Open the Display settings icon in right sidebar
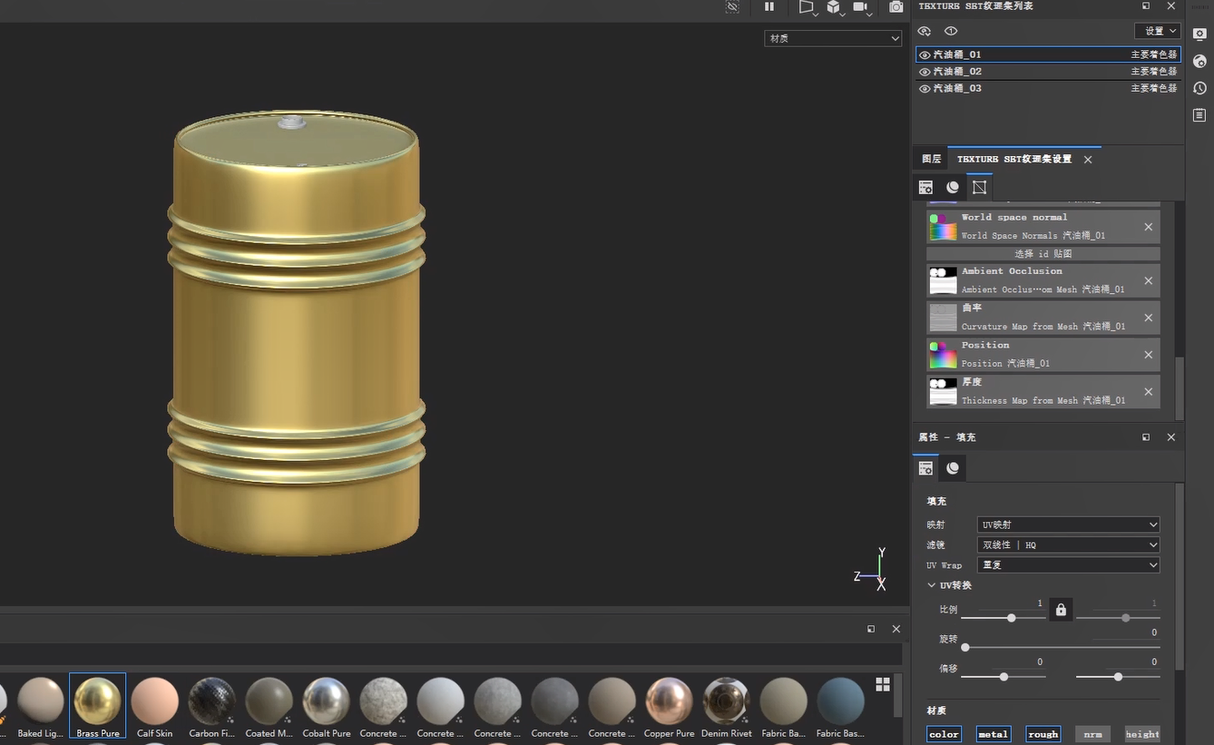 click(1199, 34)
